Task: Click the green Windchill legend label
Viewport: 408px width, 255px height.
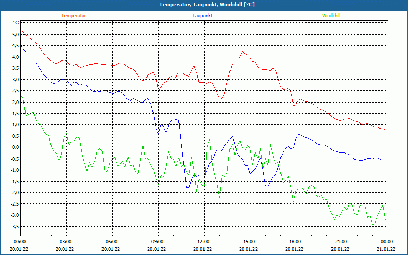Action: coord(331,16)
